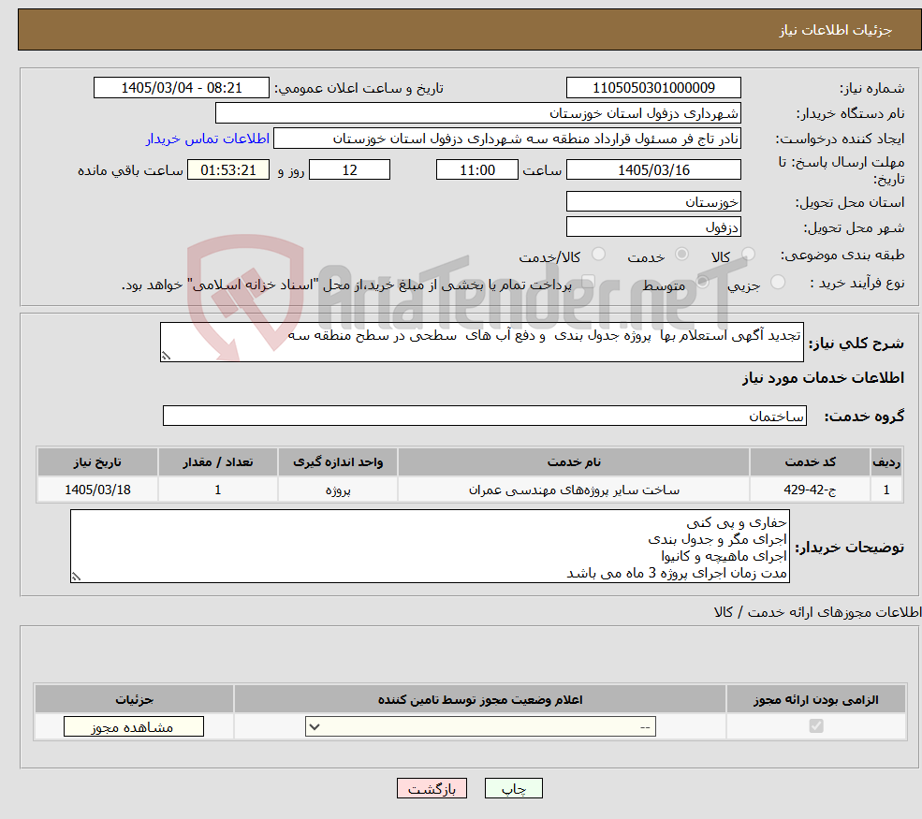
Task: Select the جزیی purchase type radio
Action: [x=777, y=283]
